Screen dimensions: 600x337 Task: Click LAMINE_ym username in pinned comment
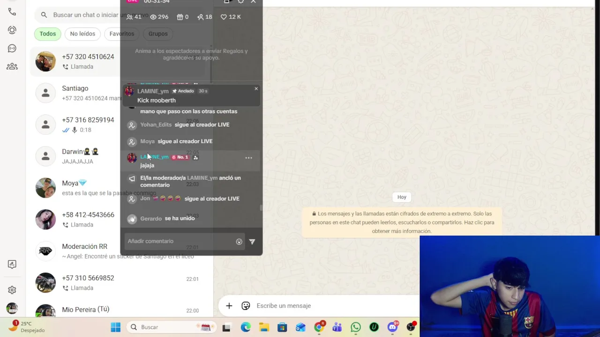153,91
